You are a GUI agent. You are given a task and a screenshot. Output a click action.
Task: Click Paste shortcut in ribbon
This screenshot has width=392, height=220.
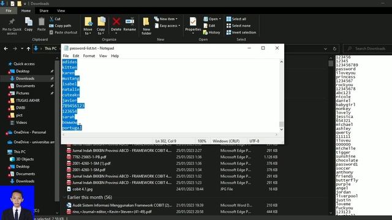click(63, 32)
